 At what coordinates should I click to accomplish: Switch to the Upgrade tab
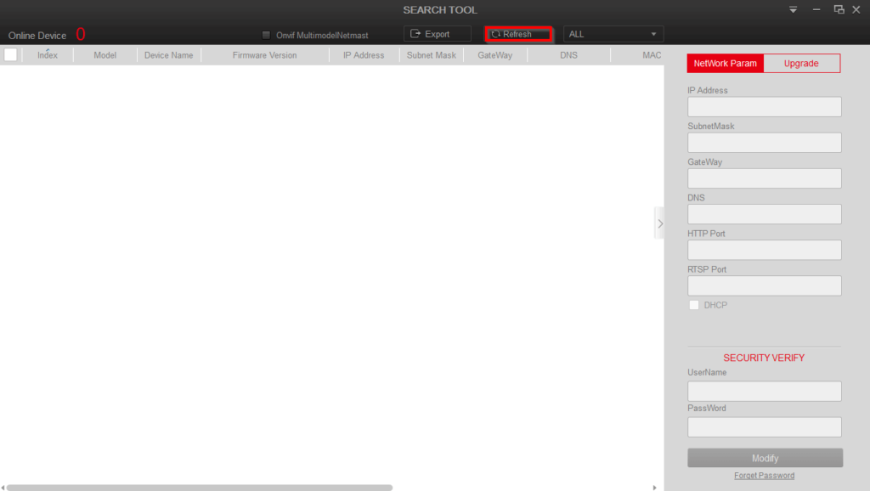click(801, 64)
